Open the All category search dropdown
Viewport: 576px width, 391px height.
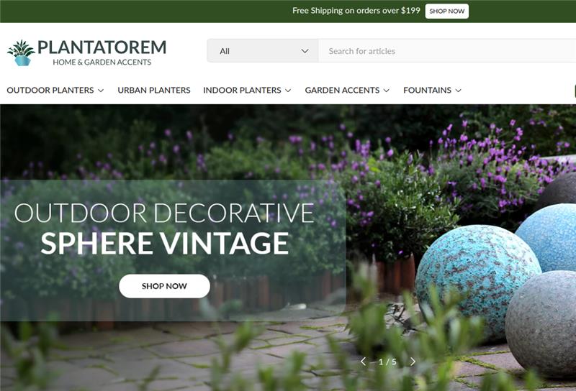click(263, 50)
